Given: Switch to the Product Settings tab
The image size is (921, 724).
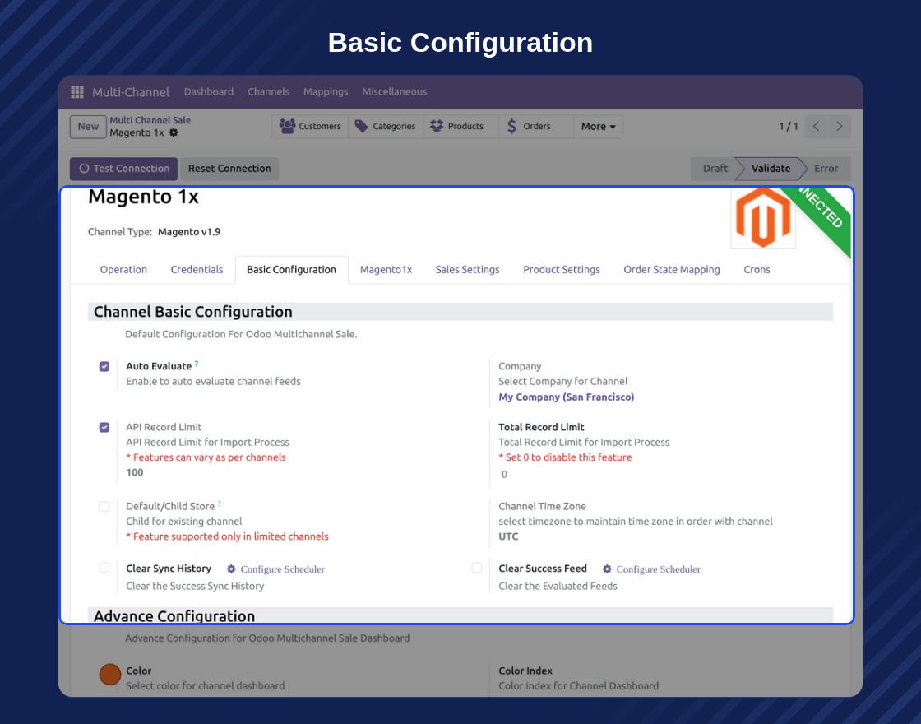Looking at the screenshot, I should 562,270.
